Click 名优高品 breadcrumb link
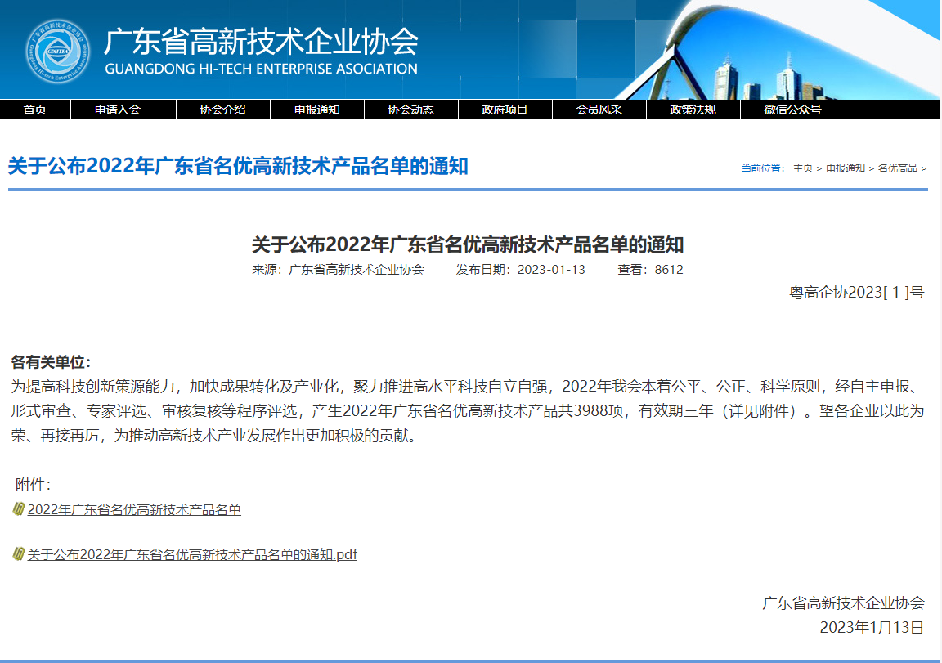The height and width of the screenshot is (663, 942). point(897,168)
